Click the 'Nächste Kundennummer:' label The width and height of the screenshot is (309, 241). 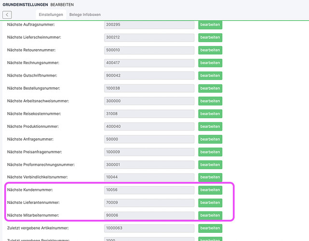[x=30, y=190]
